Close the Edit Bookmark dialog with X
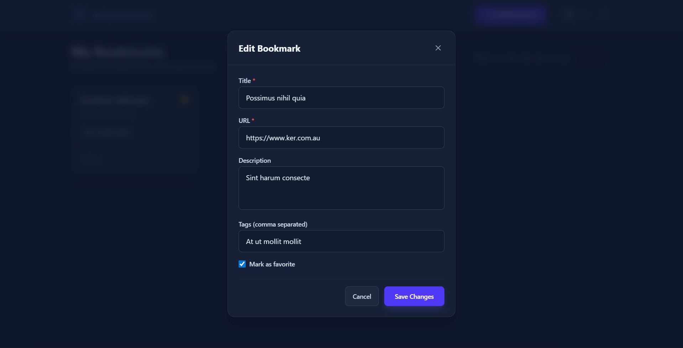The height and width of the screenshot is (348, 683). pos(438,48)
